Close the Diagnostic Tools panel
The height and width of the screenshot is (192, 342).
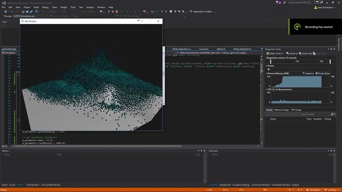[335, 49]
